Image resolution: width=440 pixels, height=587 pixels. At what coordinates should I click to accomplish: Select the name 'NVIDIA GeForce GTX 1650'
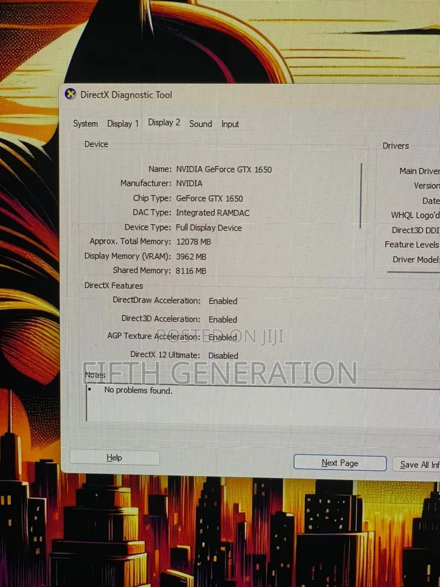click(224, 169)
